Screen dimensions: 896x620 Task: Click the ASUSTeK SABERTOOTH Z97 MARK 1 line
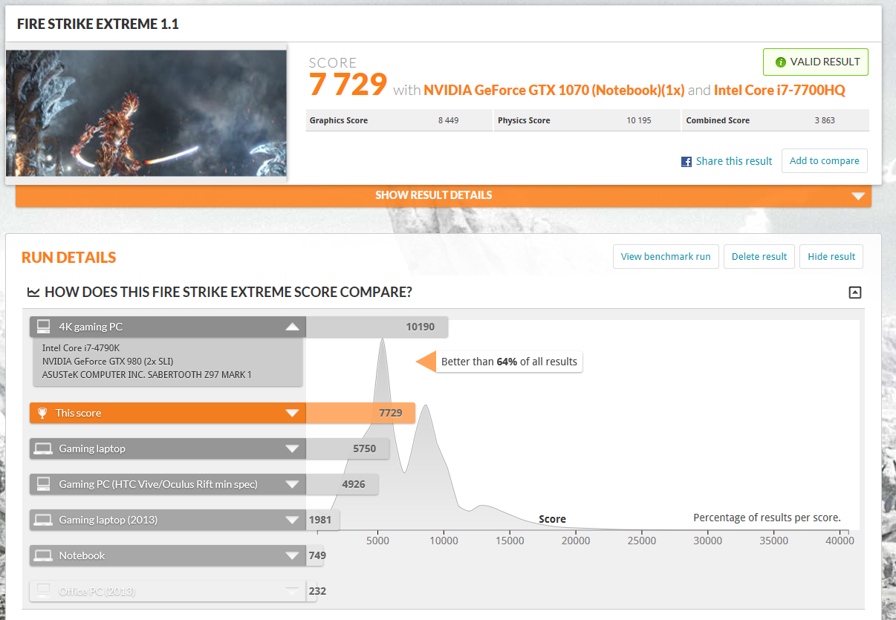click(147, 374)
